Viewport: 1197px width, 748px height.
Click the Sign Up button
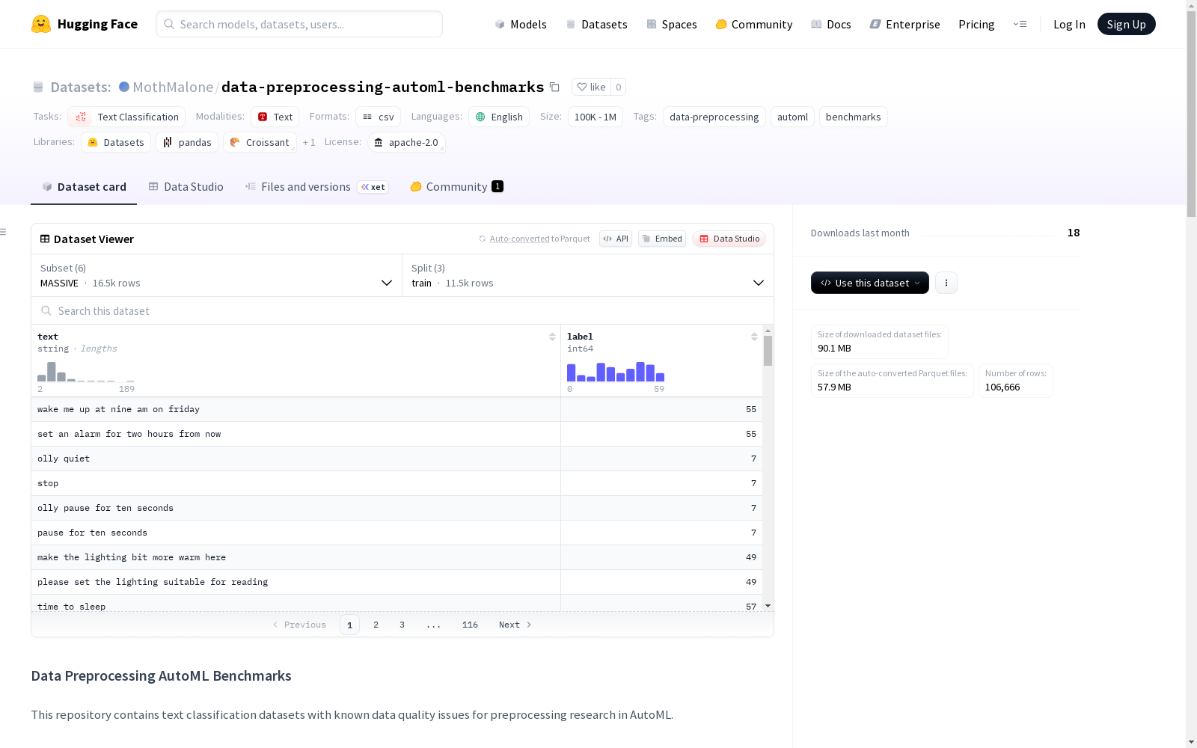tap(1126, 24)
